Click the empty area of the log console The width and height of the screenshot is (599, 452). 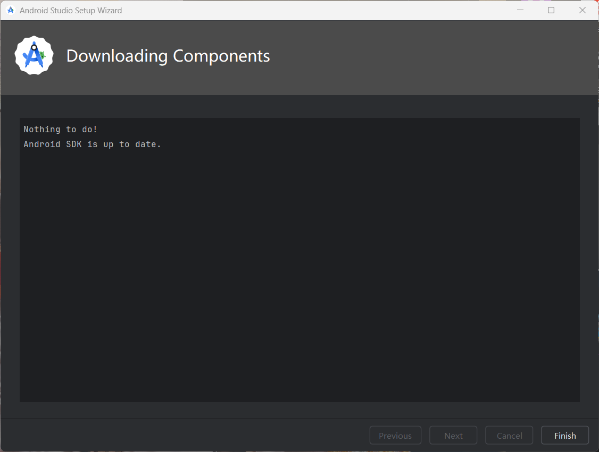(x=299, y=276)
